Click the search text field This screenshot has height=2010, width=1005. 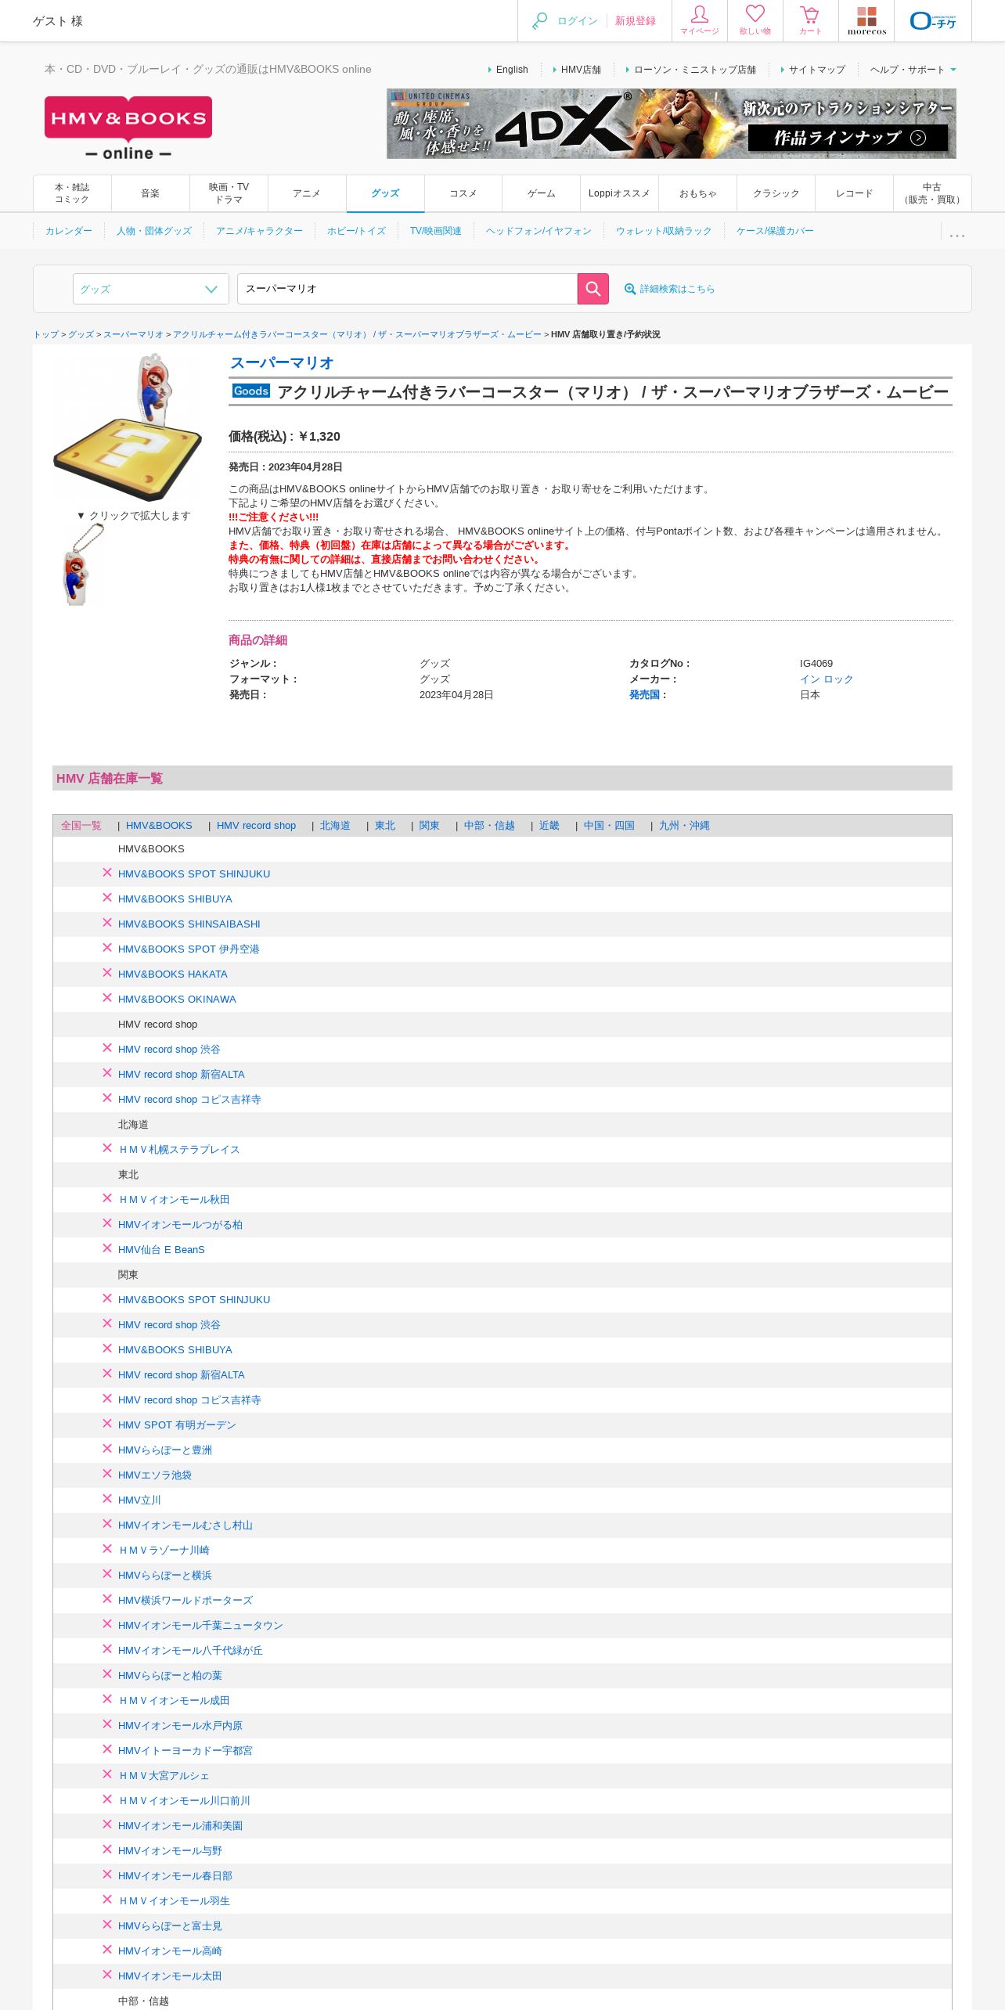point(407,289)
